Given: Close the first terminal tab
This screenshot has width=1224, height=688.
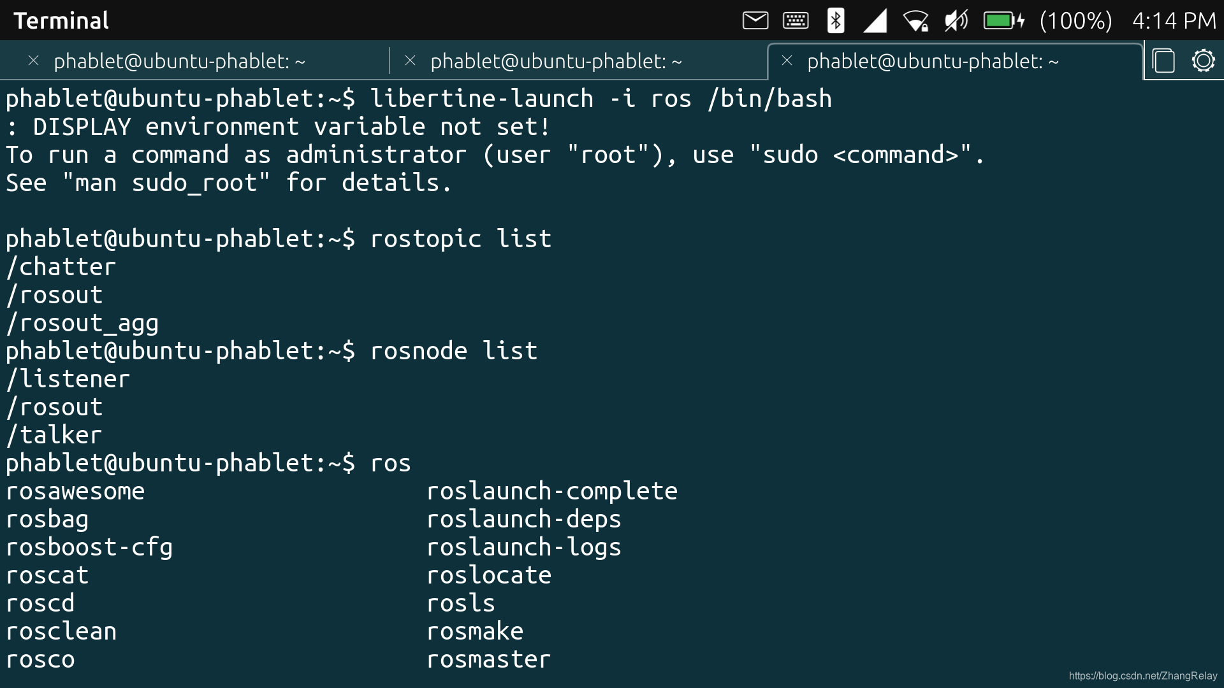Looking at the screenshot, I should point(34,61).
